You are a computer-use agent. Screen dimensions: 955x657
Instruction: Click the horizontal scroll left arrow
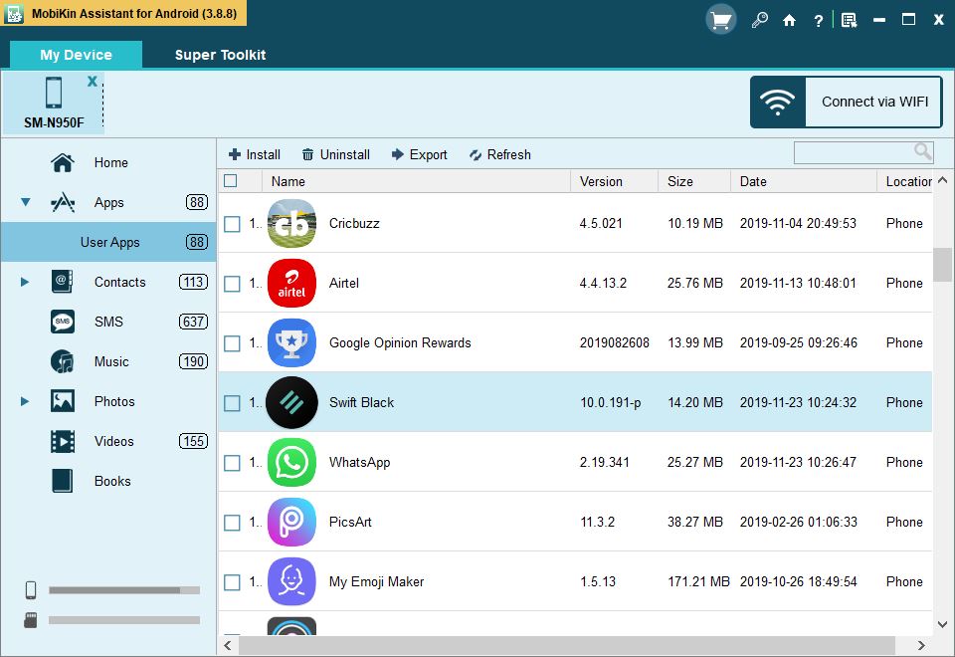click(x=228, y=645)
